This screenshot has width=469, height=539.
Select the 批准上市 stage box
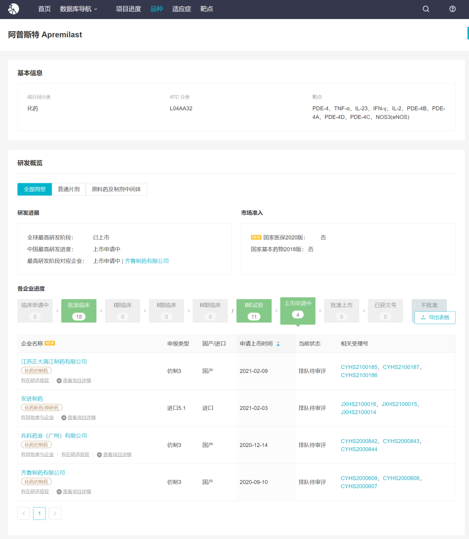click(x=342, y=311)
